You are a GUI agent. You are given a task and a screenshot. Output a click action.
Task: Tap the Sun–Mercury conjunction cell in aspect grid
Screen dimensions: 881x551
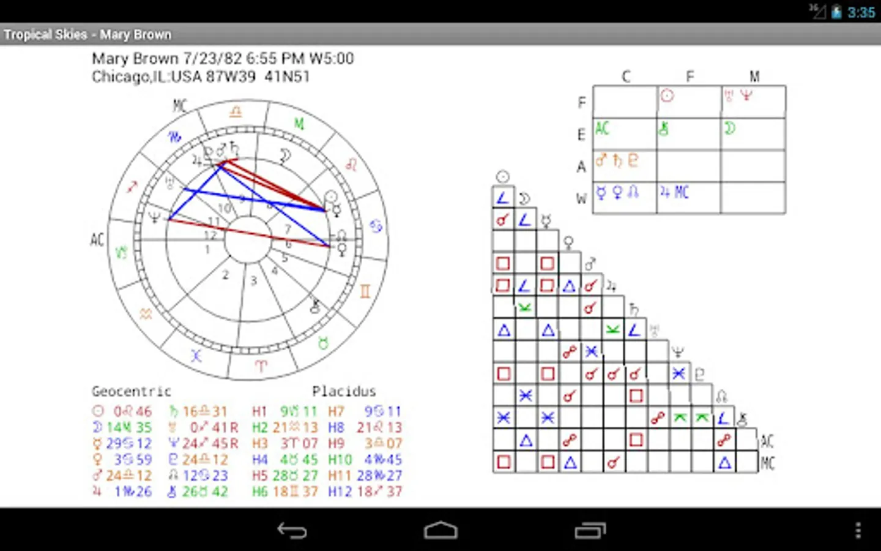point(503,220)
